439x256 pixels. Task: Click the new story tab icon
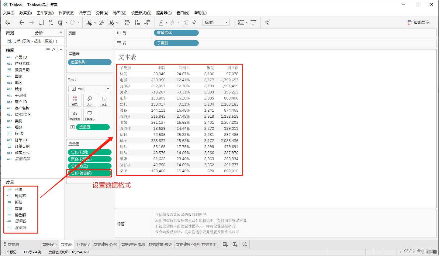[x=245, y=244]
